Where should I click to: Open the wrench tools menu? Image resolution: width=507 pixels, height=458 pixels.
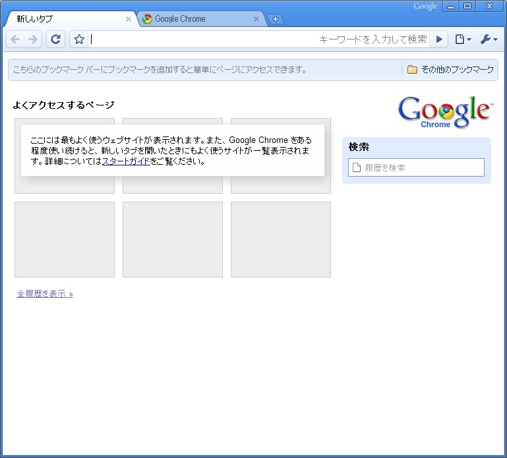coord(489,40)
